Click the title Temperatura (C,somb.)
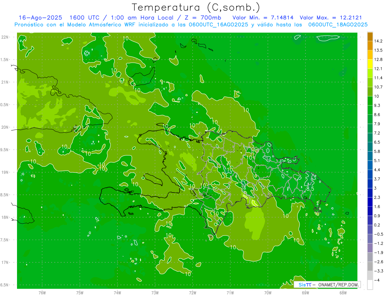The image size is (385, 297). coord(196,8)
